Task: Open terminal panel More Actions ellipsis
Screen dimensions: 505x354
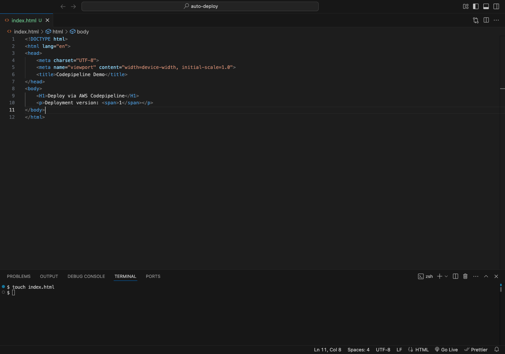Action: click(476, 277)
